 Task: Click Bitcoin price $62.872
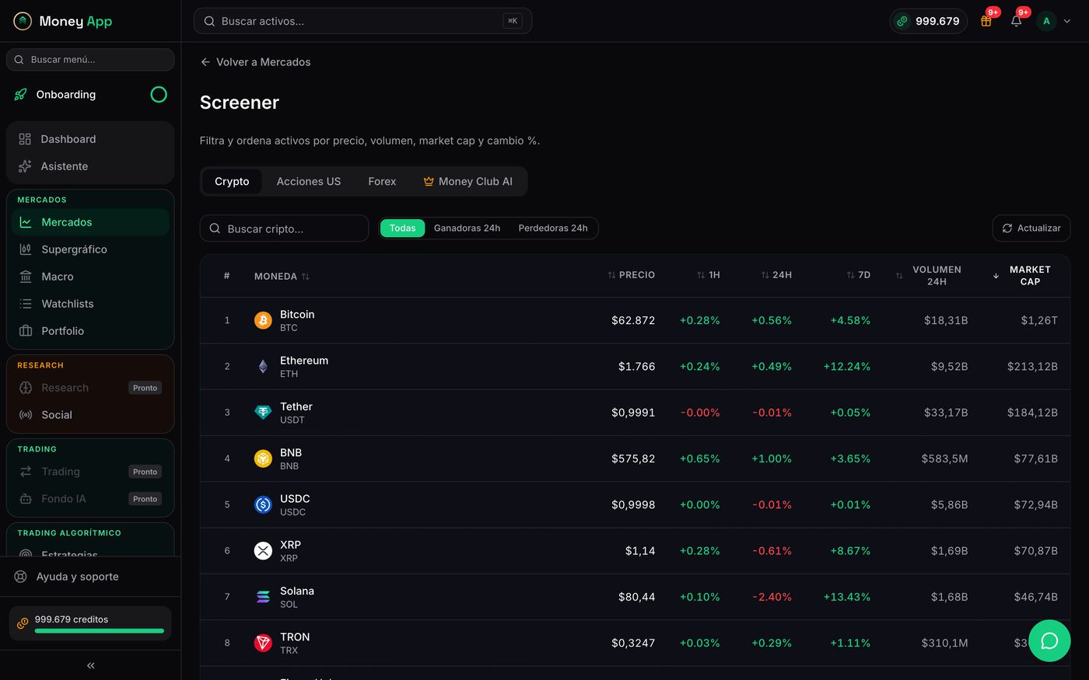[x=633, y=320]
